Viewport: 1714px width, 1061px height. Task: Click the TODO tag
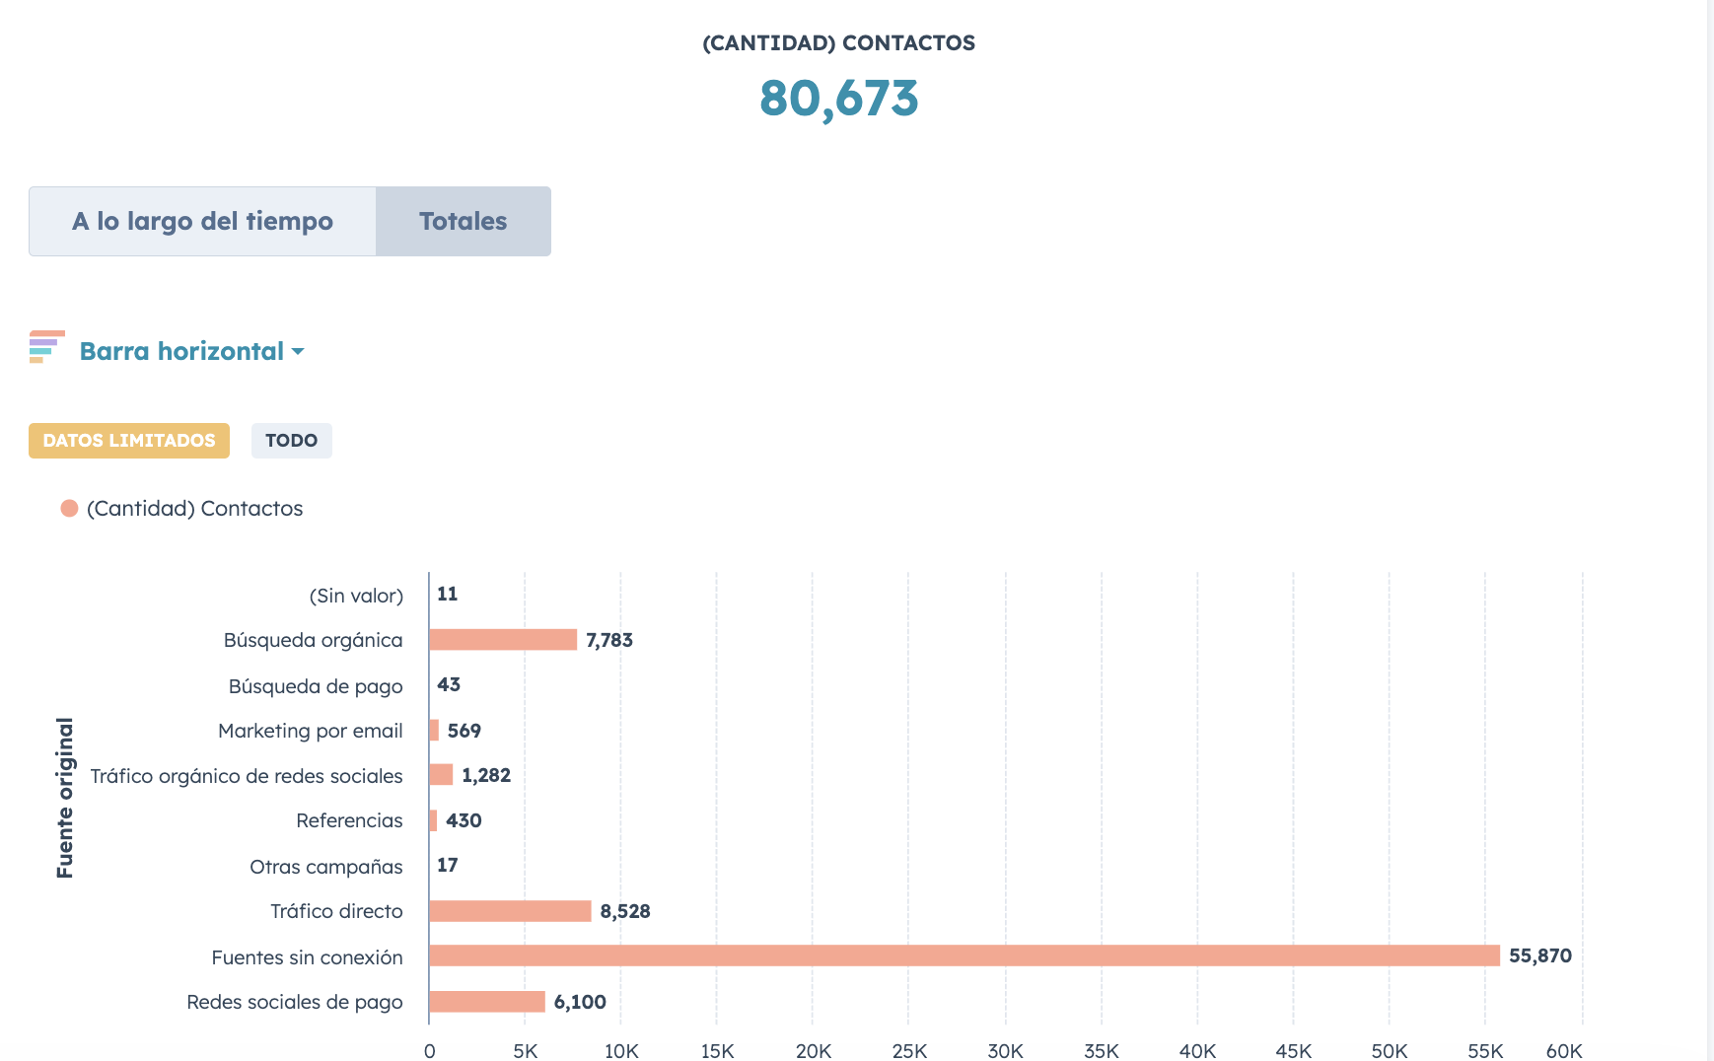[x=292, y=441]
